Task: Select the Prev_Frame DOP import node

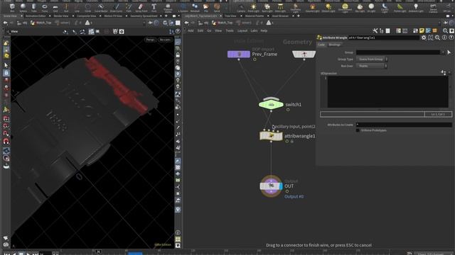Action: click(239, 54)
